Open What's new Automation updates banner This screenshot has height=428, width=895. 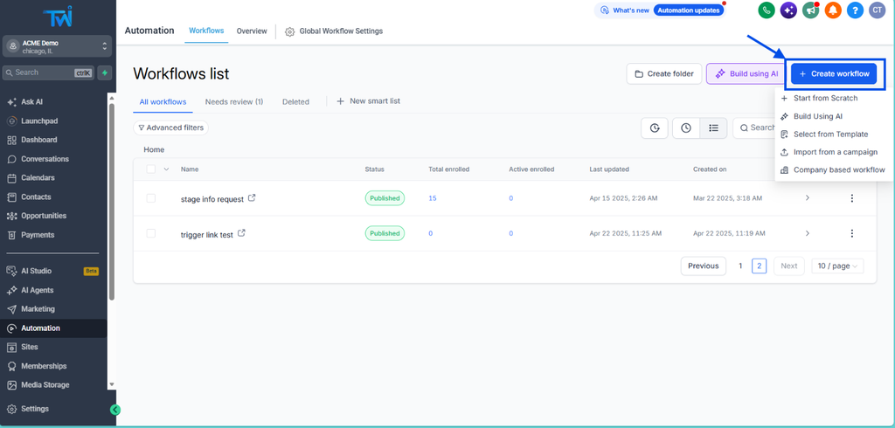pyautogui.click(x=660, y=10)
